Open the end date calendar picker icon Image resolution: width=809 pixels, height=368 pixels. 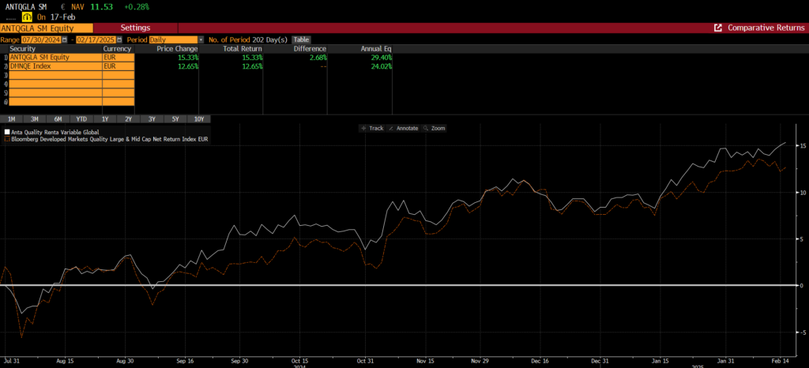coord(120,39)
